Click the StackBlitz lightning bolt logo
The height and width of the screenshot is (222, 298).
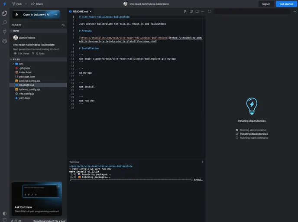[x=4, y=3]
